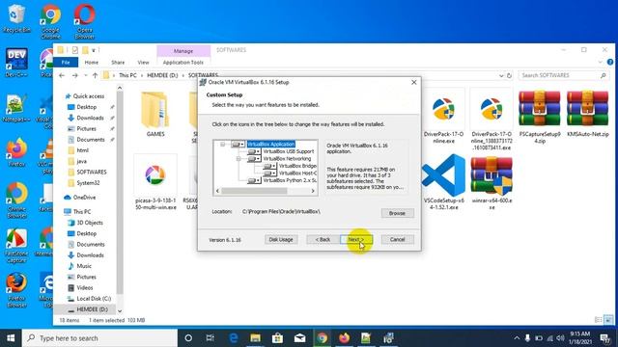This screenshot has width=618, height=347.
Task: Open the address bar history dropdown
Action: 501,75
